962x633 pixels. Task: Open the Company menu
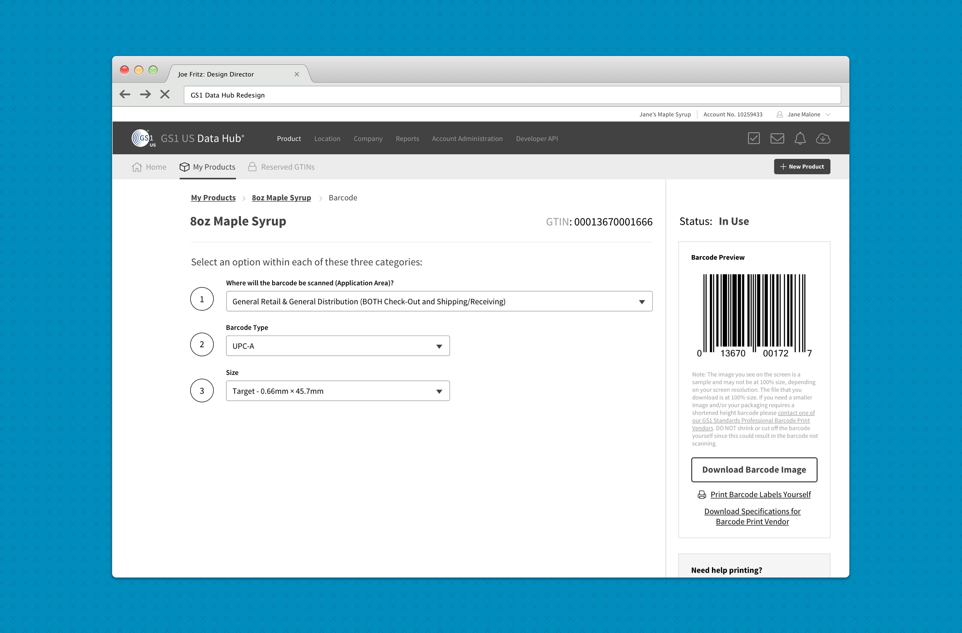tap(368, 138)
